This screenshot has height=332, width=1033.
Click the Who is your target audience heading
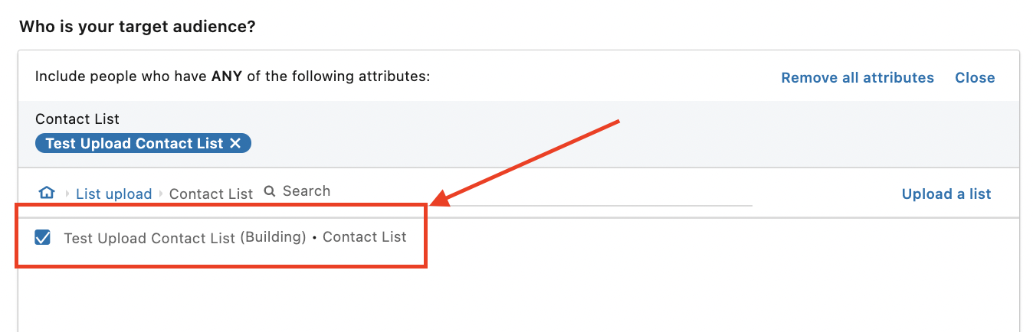137,27
